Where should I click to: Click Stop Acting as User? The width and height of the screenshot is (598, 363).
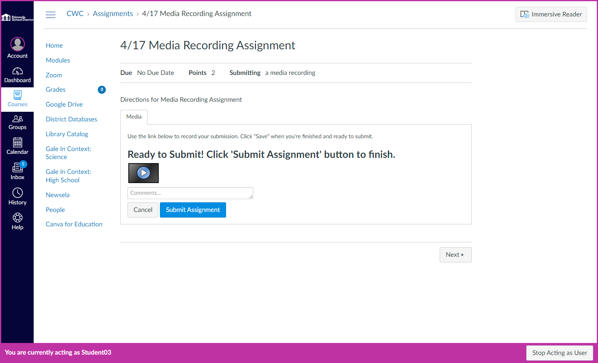[x=560, y=353]
